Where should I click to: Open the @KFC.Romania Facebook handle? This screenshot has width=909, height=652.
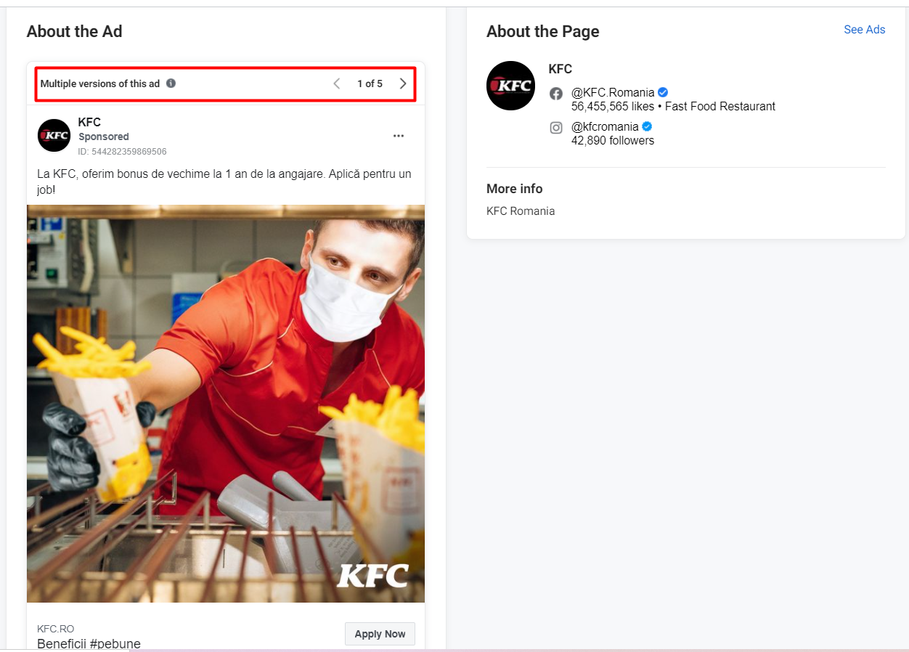[613, 93]
